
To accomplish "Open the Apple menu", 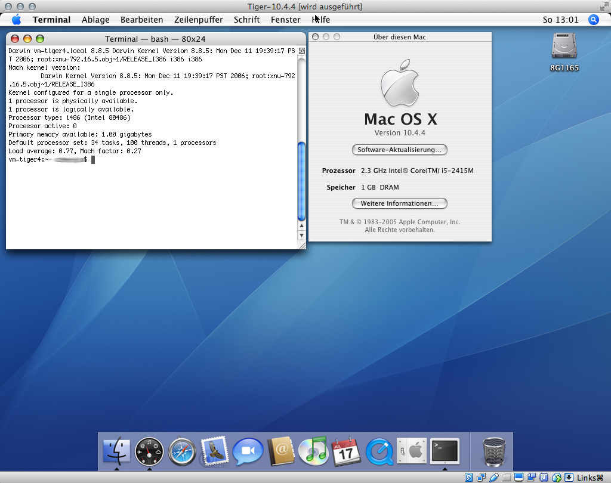I will [x=16, y=20].
